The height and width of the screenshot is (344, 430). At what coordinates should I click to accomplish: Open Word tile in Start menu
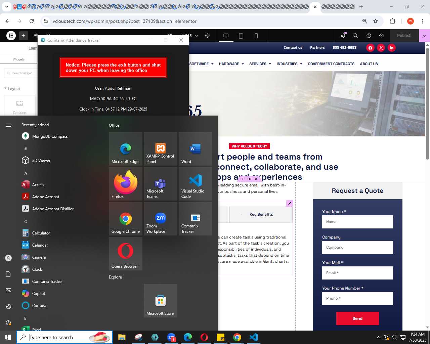point(196,149)
